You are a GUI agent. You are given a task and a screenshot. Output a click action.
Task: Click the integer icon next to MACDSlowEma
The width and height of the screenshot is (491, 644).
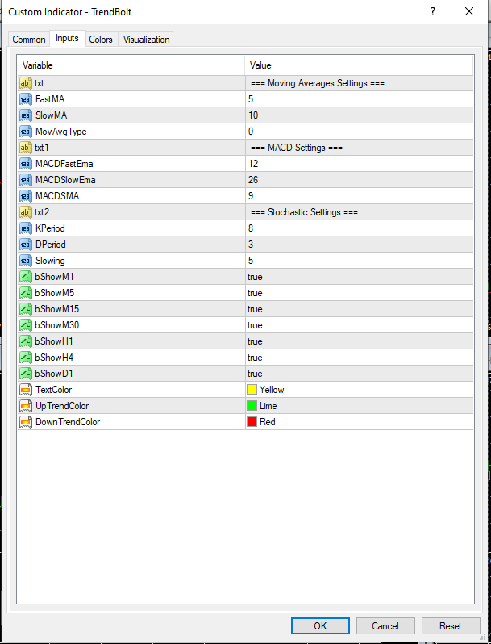26,180
